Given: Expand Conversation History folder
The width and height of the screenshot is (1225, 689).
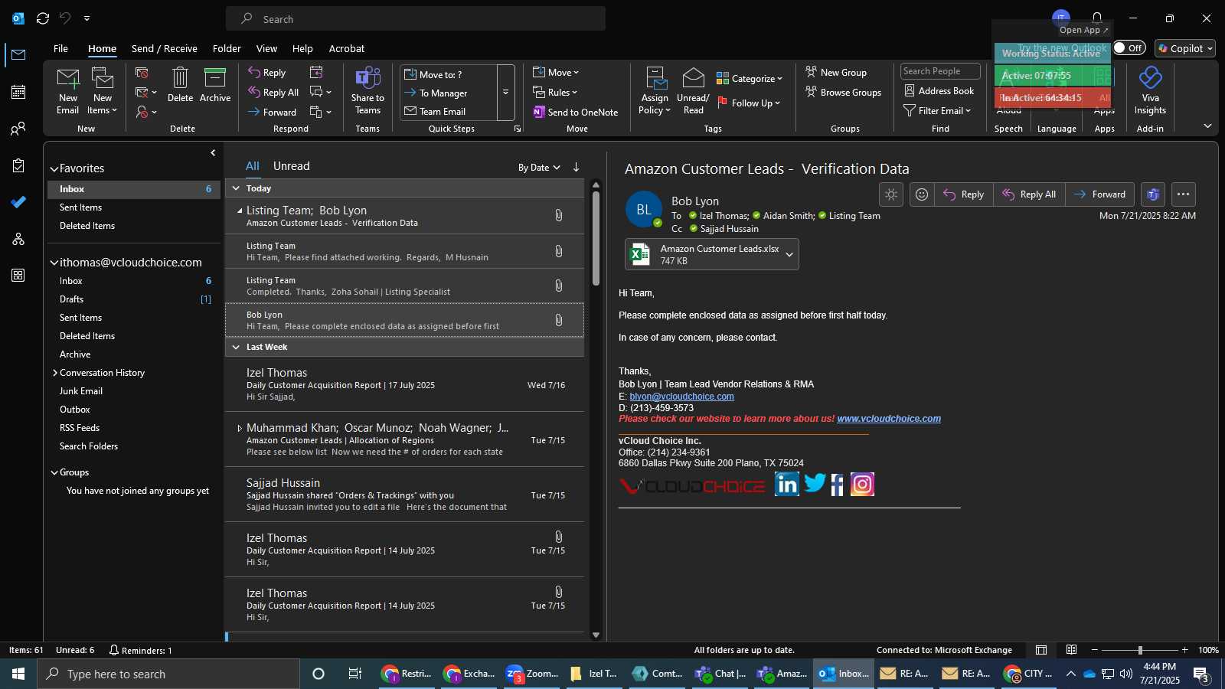Looking at the screenshot, I should [x=55, y=373].
